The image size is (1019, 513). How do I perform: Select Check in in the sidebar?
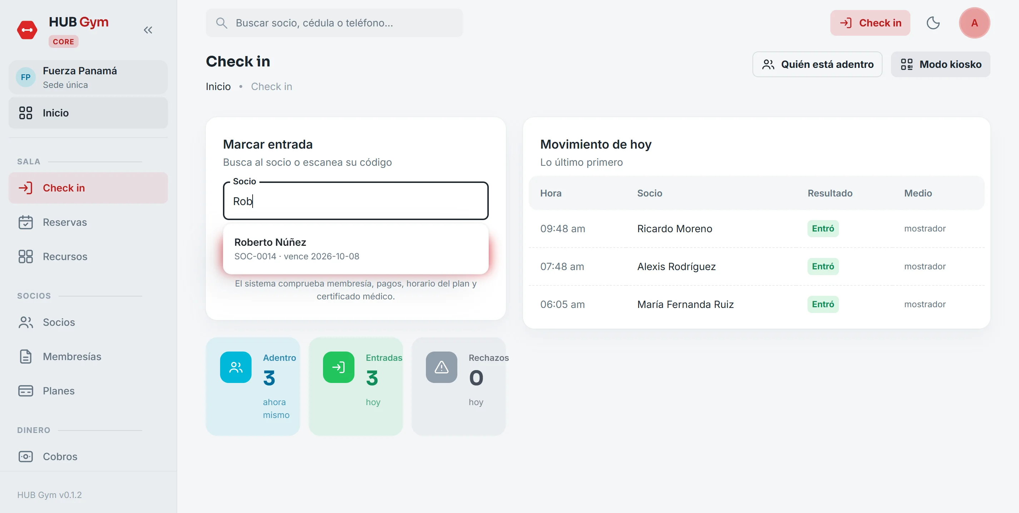coord(88,188)
